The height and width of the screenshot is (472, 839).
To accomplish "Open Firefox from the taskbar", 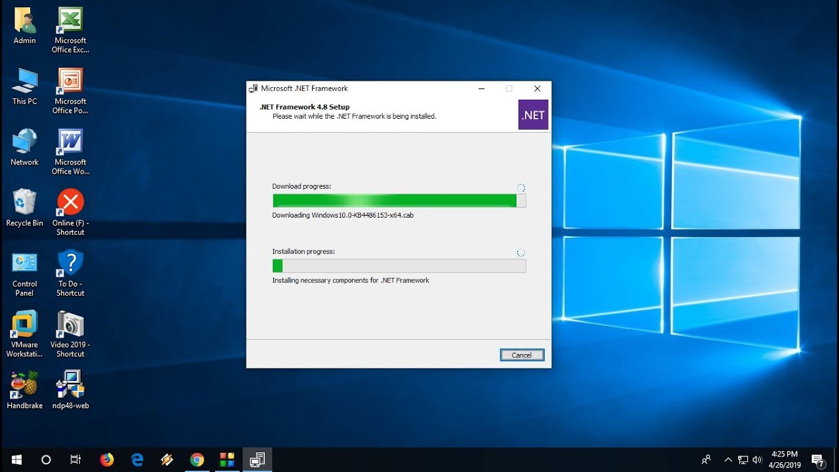I will point(107,459).
